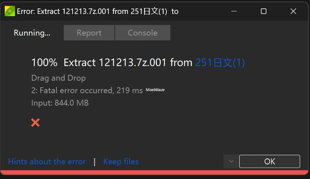Screen dimensions: 310x179
Task: Open Hints about the error
Action: point(47,161)
